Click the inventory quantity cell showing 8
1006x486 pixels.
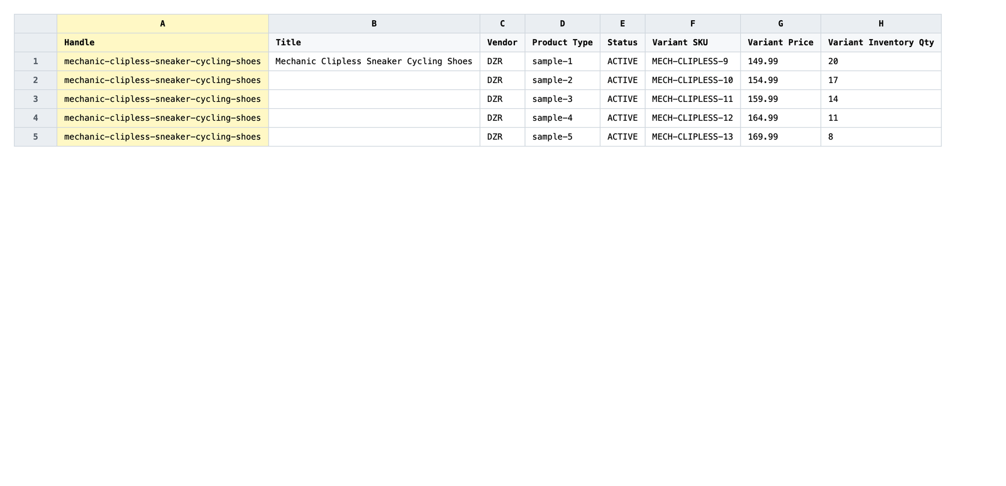[881, 137]
